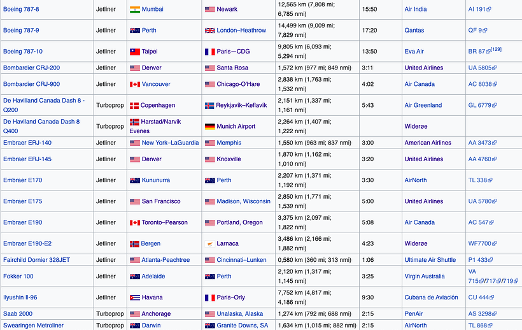522x330 pixels.
Task: Click the Denmark flag icon beside Copenhagen
Action: point(134,106)
